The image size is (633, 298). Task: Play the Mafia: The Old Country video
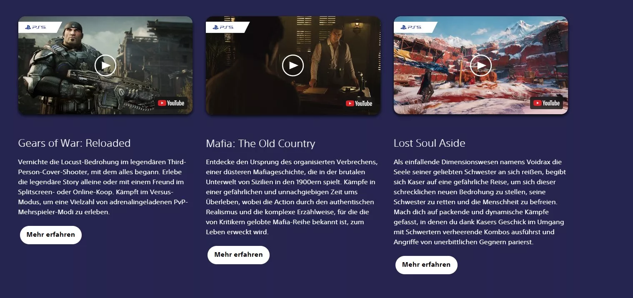[293, 65]
